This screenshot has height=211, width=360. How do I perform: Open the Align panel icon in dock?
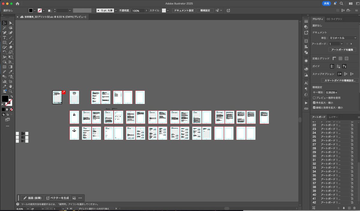[x=306, y=47]
